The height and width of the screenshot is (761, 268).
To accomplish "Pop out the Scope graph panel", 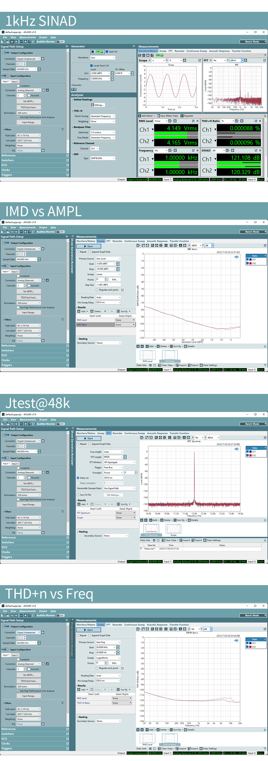I will [200, 60].
